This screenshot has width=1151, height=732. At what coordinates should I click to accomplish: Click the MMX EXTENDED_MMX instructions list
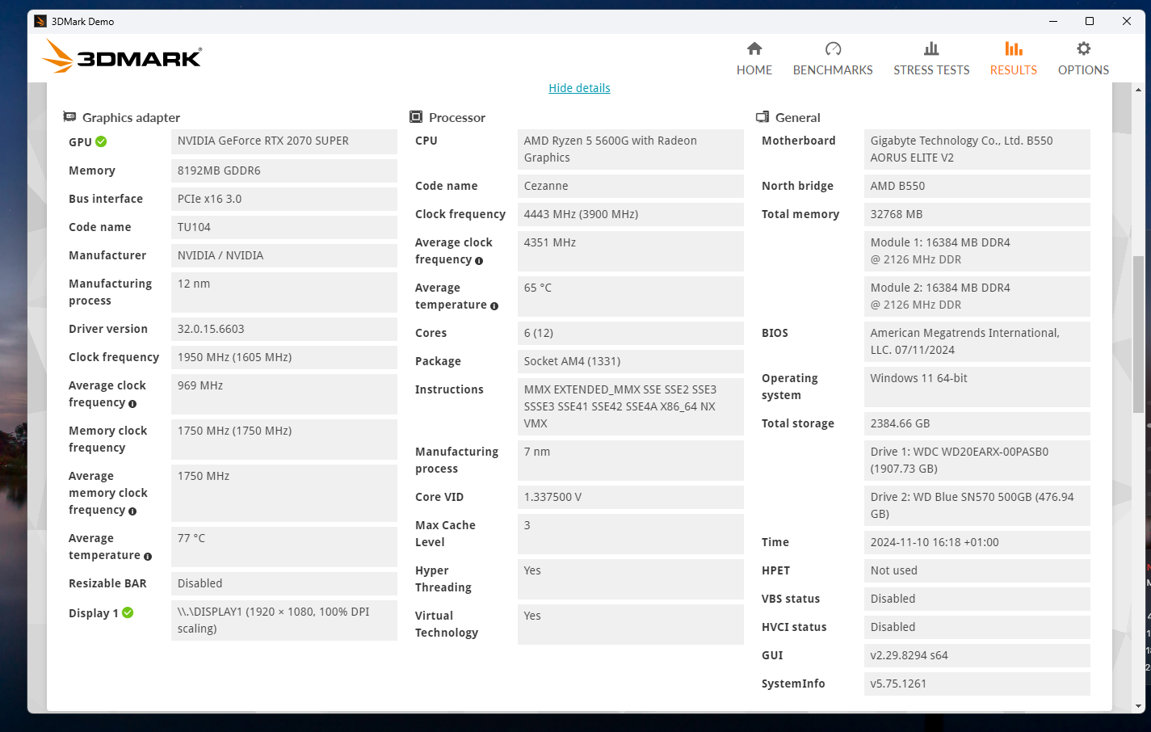pyautogui.click(x=631, y=406)
